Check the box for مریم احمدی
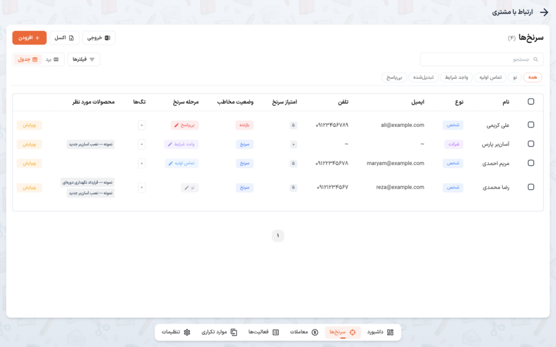556x347 pixels. (x=531, y=163)
